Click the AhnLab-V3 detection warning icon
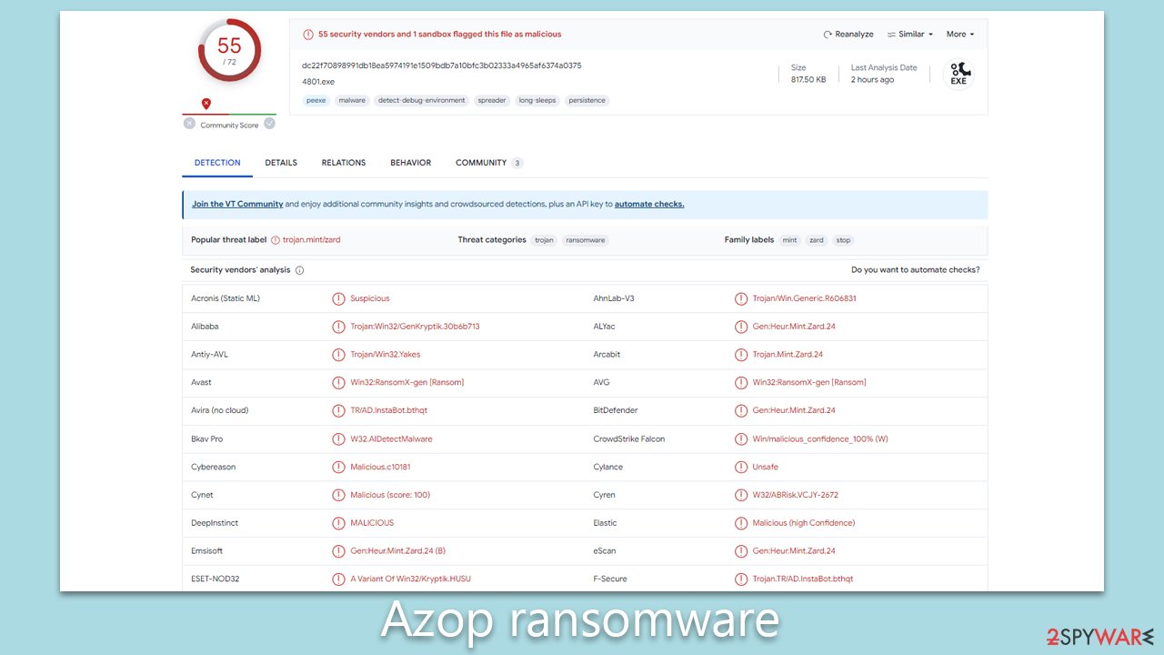The height and width of the screenshot is (655, 1164). [x=741, y=298]
